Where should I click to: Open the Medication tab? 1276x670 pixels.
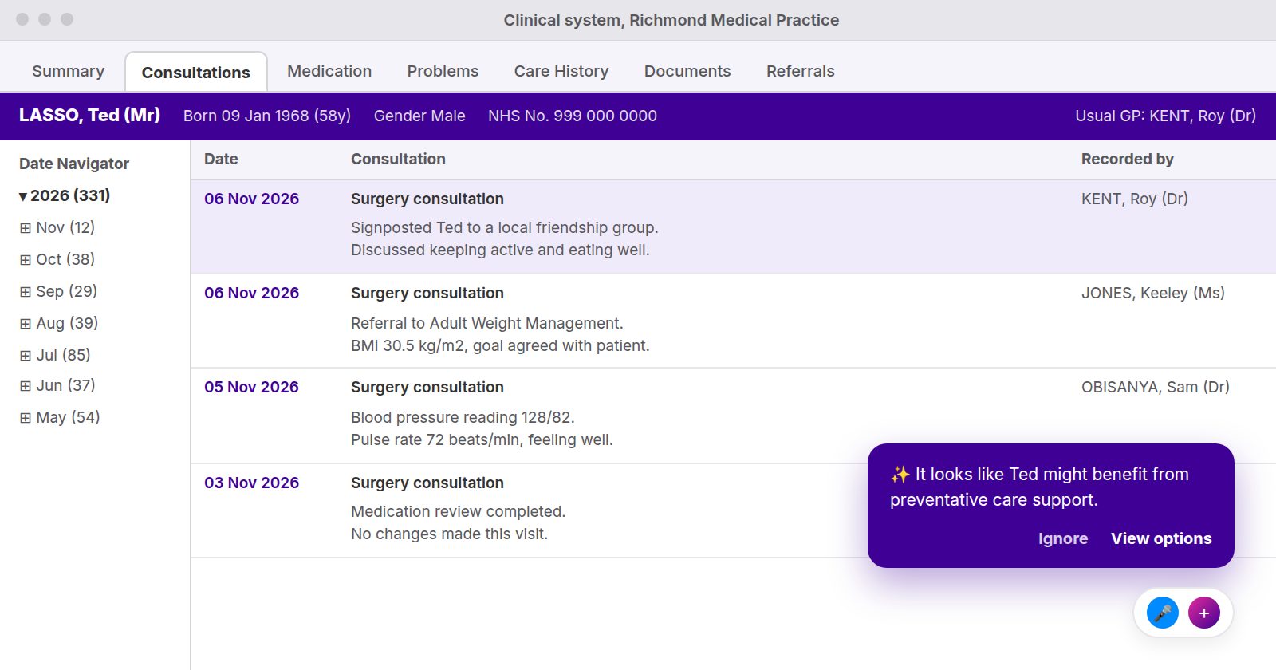(x=329, y=71)
